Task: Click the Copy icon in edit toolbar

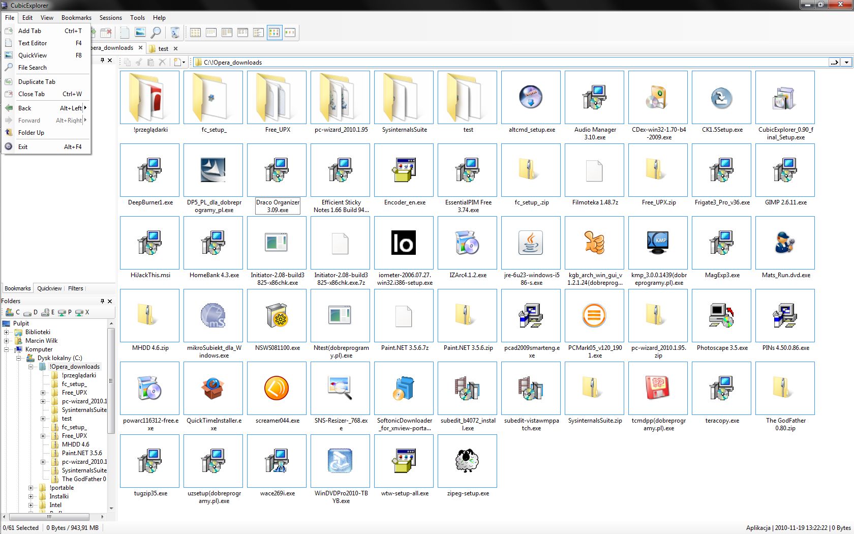Action: (127, 62)
